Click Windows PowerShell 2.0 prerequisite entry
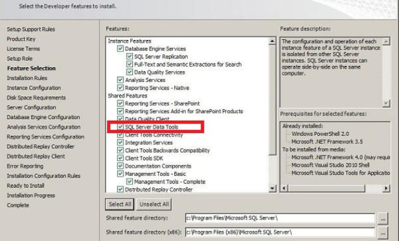 tap(320, 133)
